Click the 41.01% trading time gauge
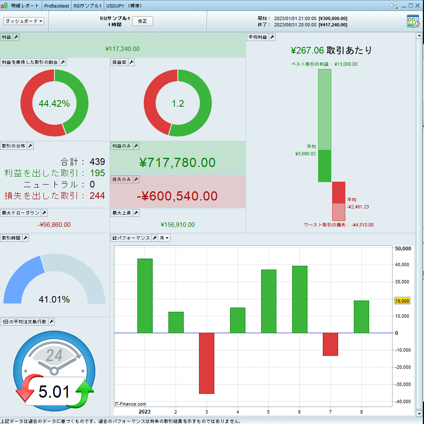This screenshot has width=424, height=424. pyautogui.click(x=54, y=280)
